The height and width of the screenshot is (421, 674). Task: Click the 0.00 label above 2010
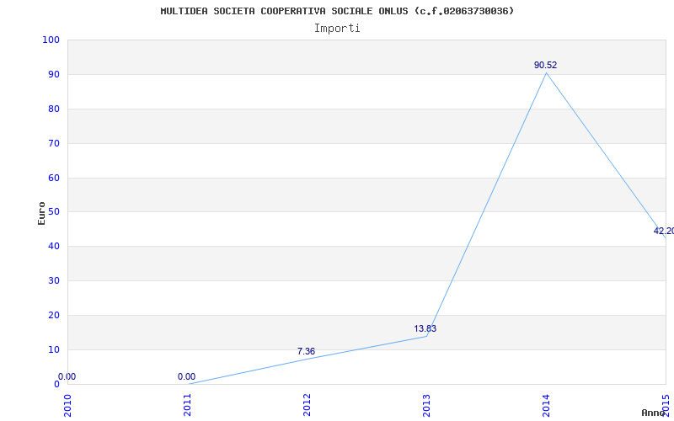point(67,376)
